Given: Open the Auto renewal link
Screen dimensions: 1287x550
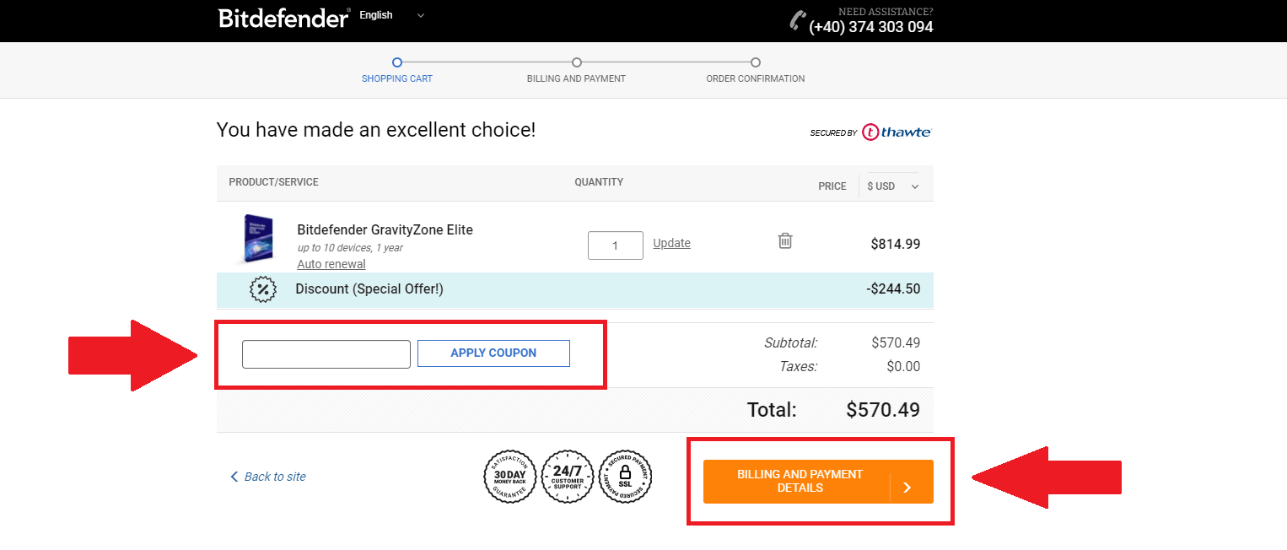Looking at the screenshot, I should pyautogui.click(x=331, y=264).
